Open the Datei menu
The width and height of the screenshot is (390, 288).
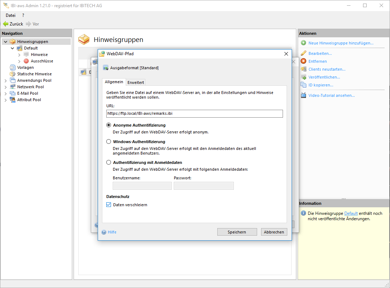point(10,15)
